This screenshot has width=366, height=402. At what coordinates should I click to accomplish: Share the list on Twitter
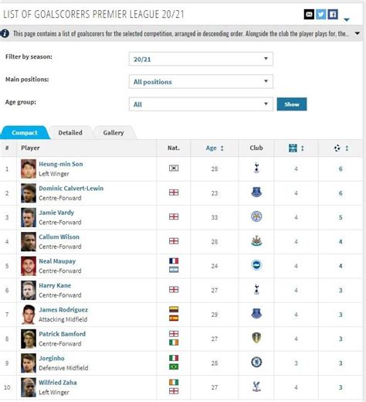point(320,15)
